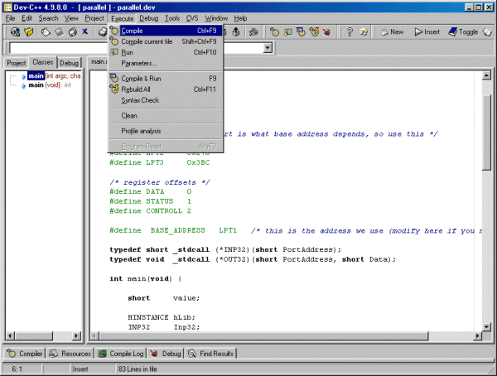Click the blue X Close file icon
Screen dimensions: 497x376
84,31
